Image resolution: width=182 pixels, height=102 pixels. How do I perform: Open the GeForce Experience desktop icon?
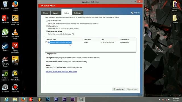pyautogui.click(x=5, y=75)
